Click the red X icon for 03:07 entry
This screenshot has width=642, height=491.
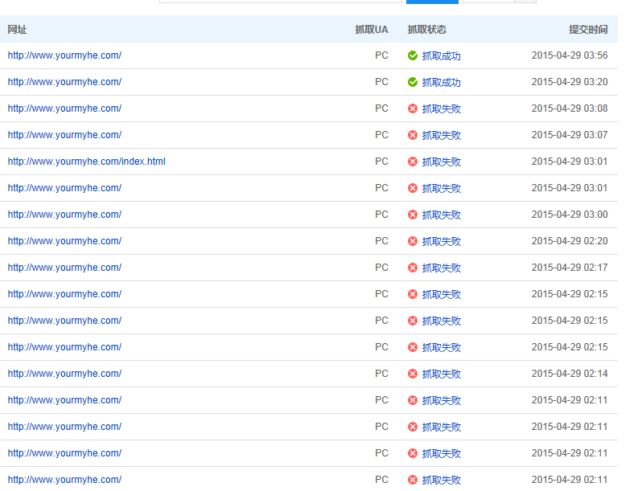(413, 135)
